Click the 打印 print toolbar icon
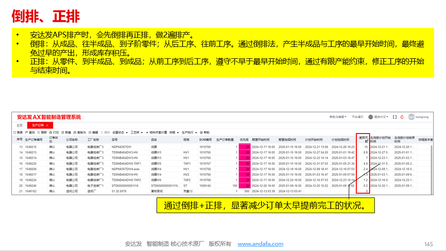Viewport: 446px width, 251px height. (x=51, y=133)
